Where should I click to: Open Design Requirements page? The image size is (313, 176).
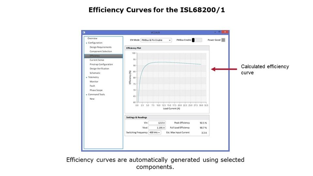coord(101,47)
